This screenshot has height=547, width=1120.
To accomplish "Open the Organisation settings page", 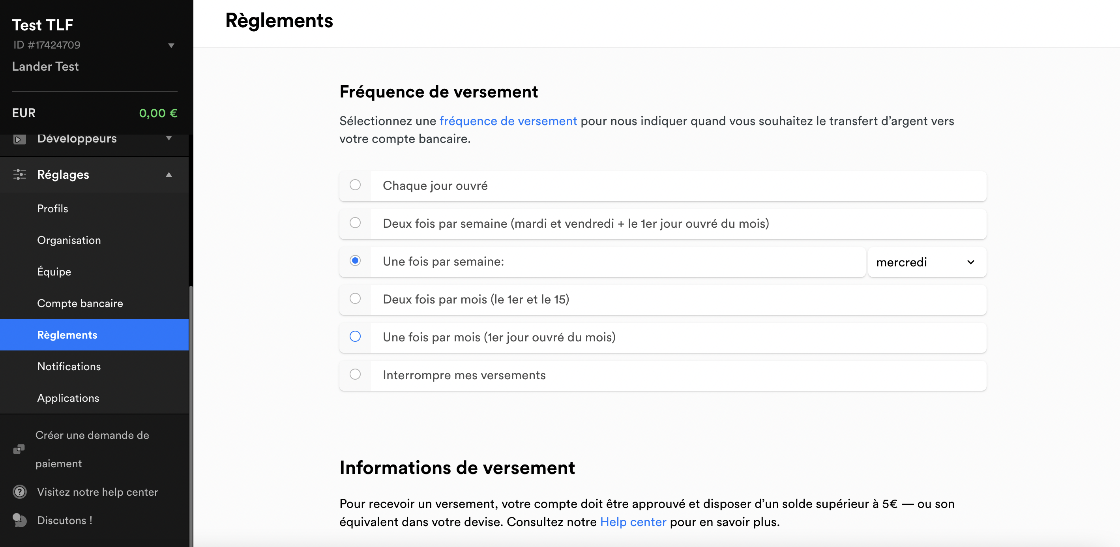I will (69, 240).
